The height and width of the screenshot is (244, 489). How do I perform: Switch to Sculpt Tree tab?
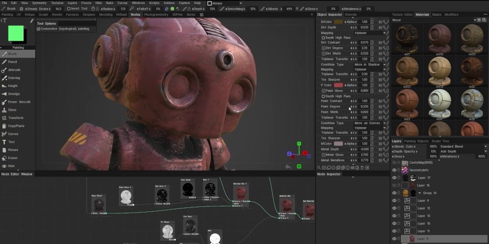click(x=440, y=141)
